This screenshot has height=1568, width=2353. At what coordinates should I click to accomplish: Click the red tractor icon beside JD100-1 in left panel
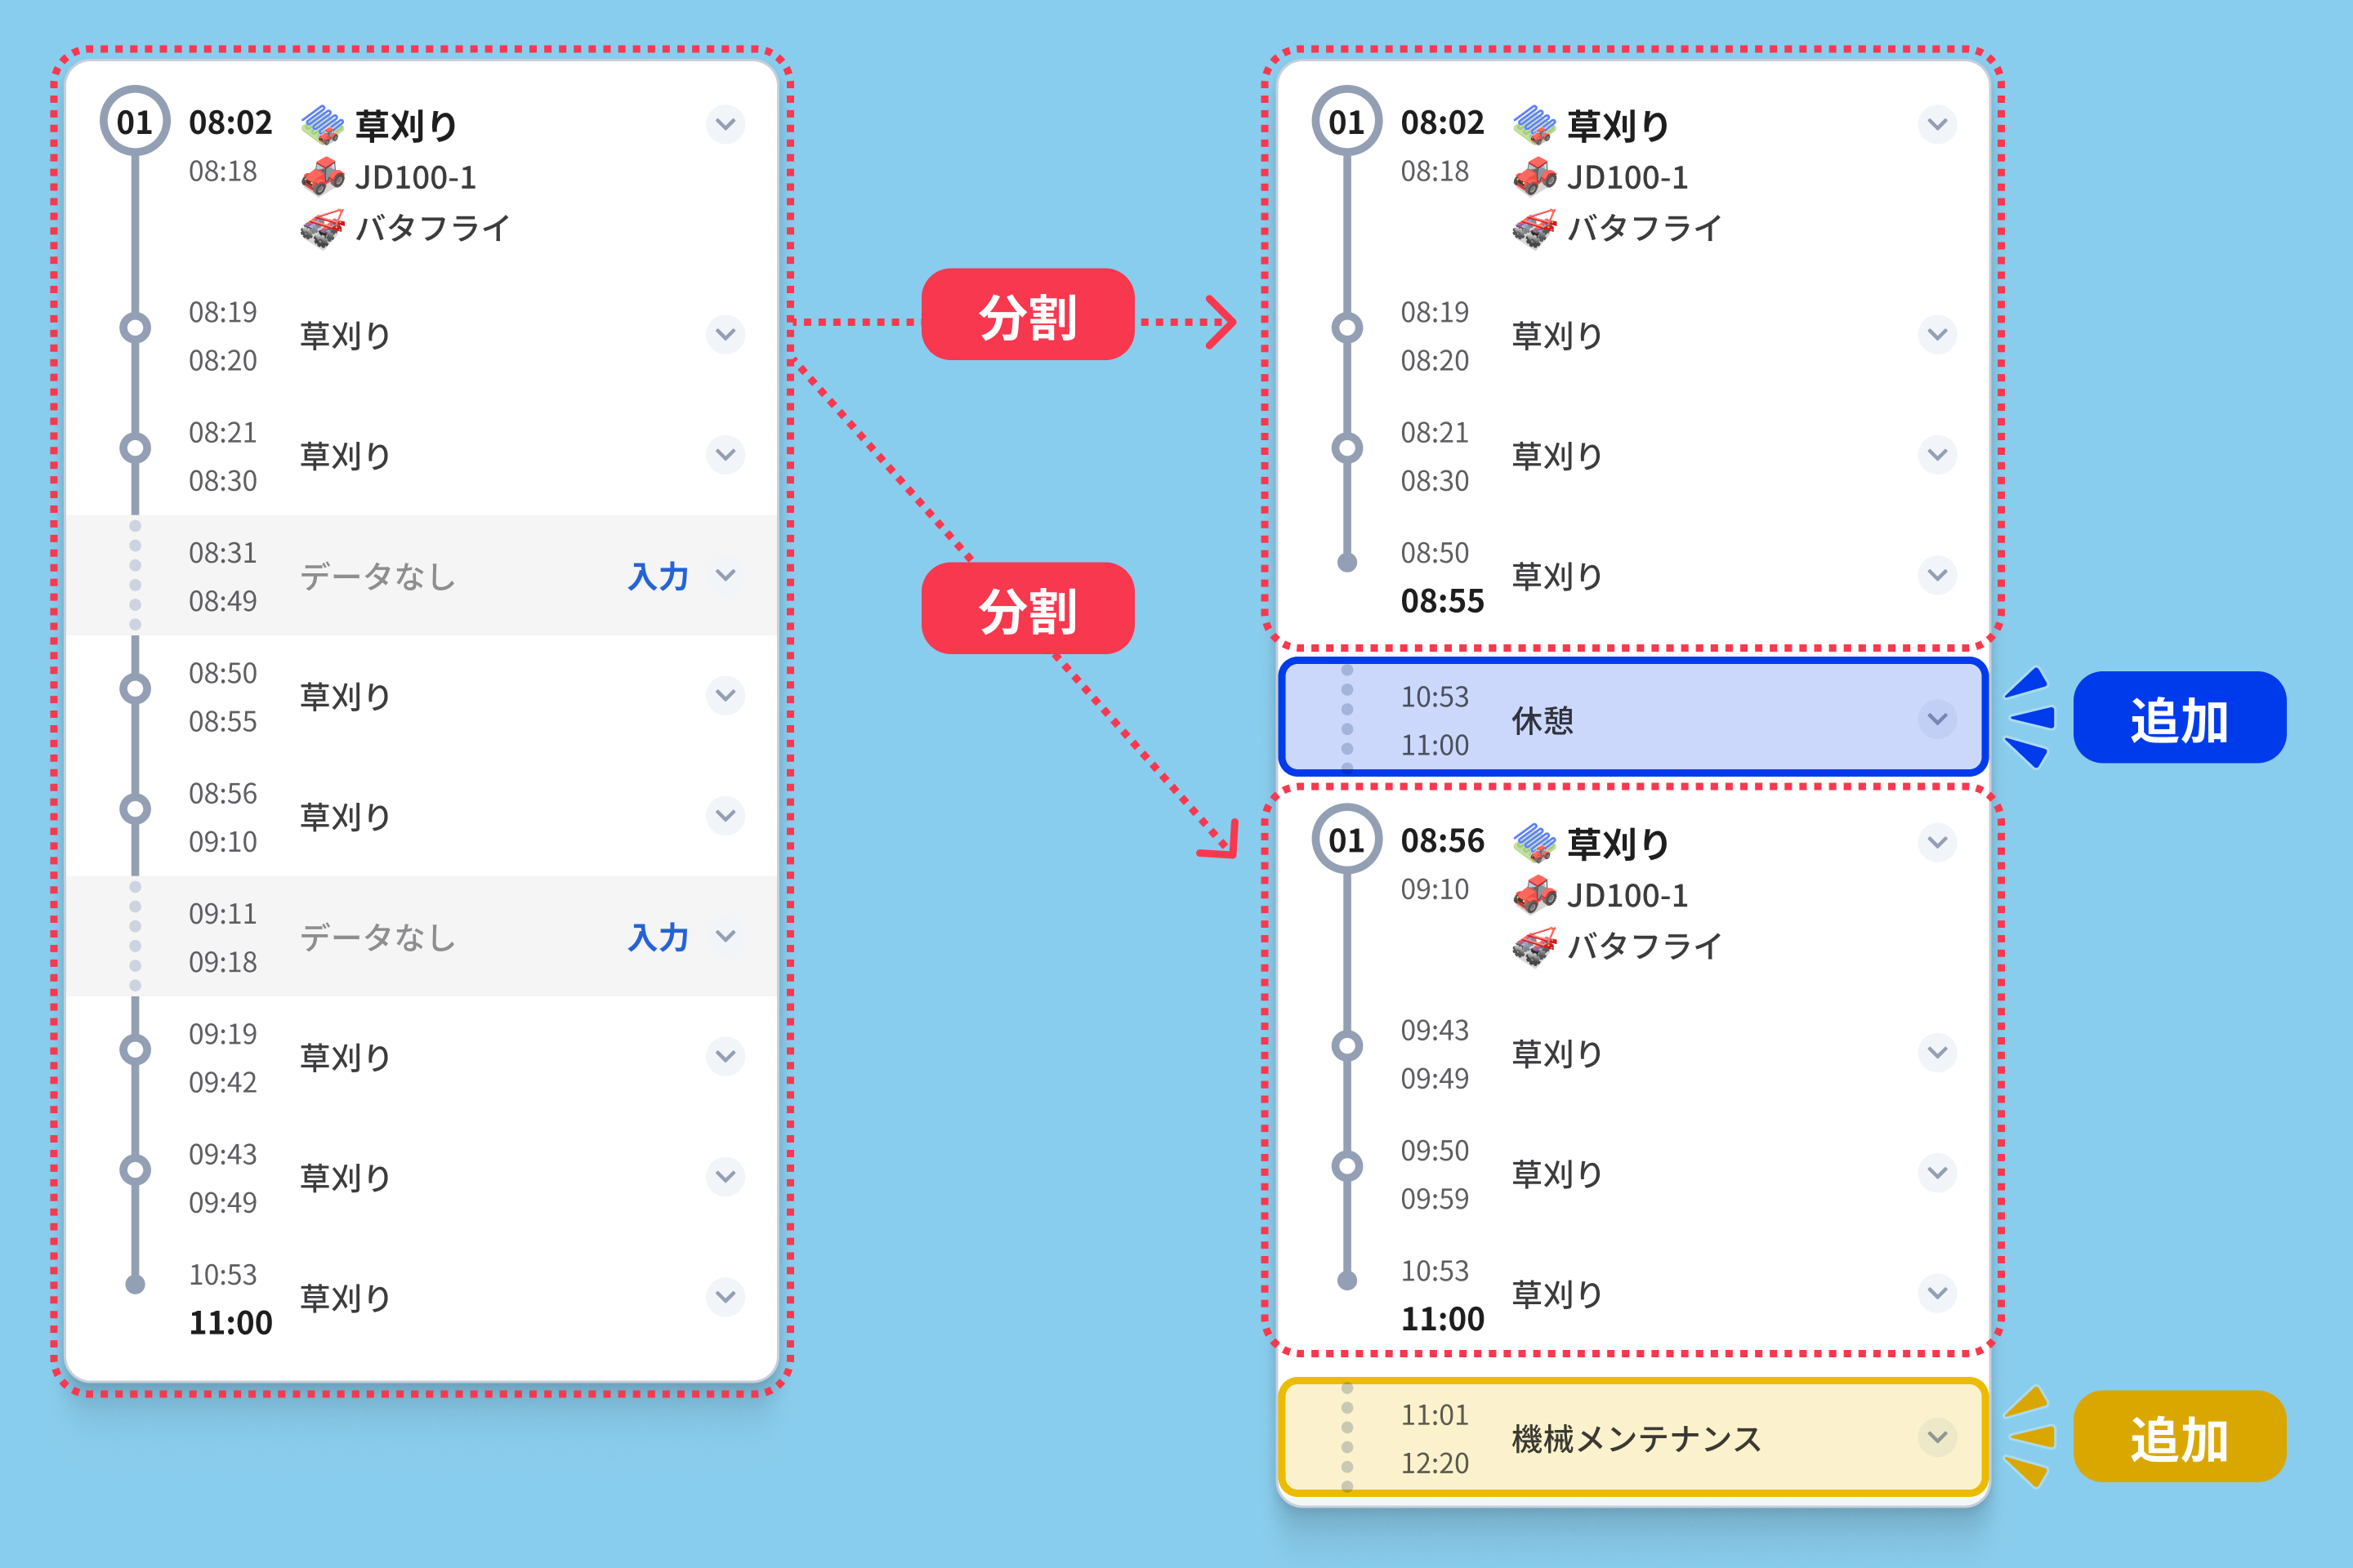pyautogui.click(x=322, y=176)
